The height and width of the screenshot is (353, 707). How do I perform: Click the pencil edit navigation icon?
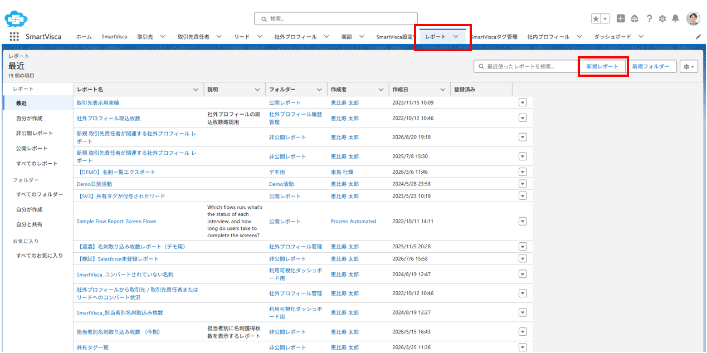[699, 37]
